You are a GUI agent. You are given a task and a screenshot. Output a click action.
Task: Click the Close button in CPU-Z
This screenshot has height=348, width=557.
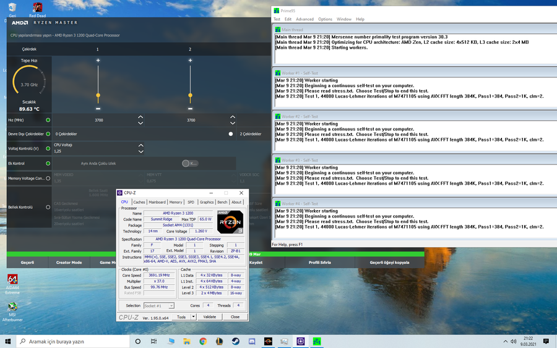(x=235, y=316)
